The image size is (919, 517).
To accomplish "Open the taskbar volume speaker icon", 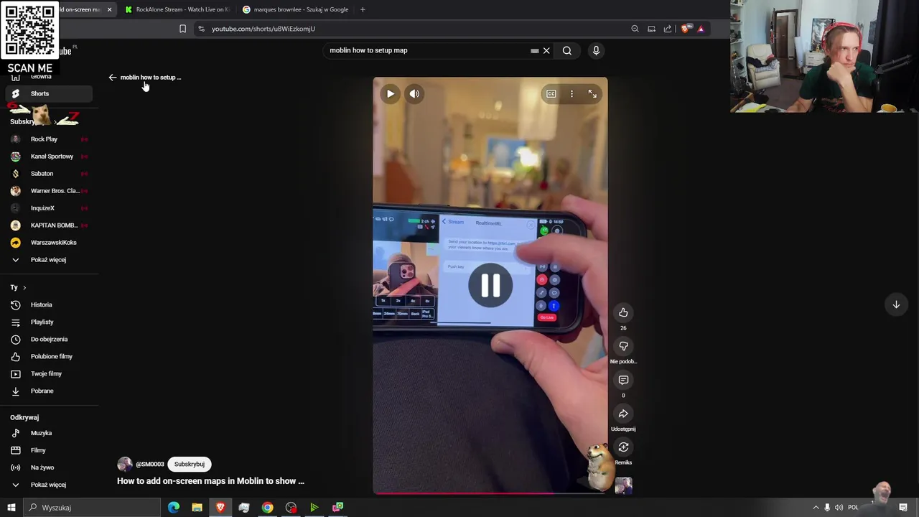I will pyautogui.click(x=839, y=508).
